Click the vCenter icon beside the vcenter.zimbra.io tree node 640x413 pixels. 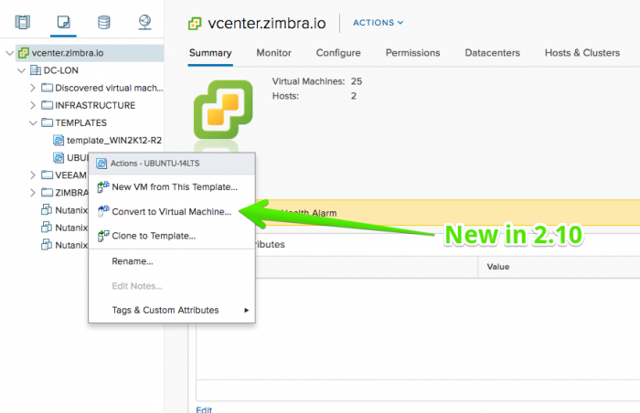tap(24, 53)
